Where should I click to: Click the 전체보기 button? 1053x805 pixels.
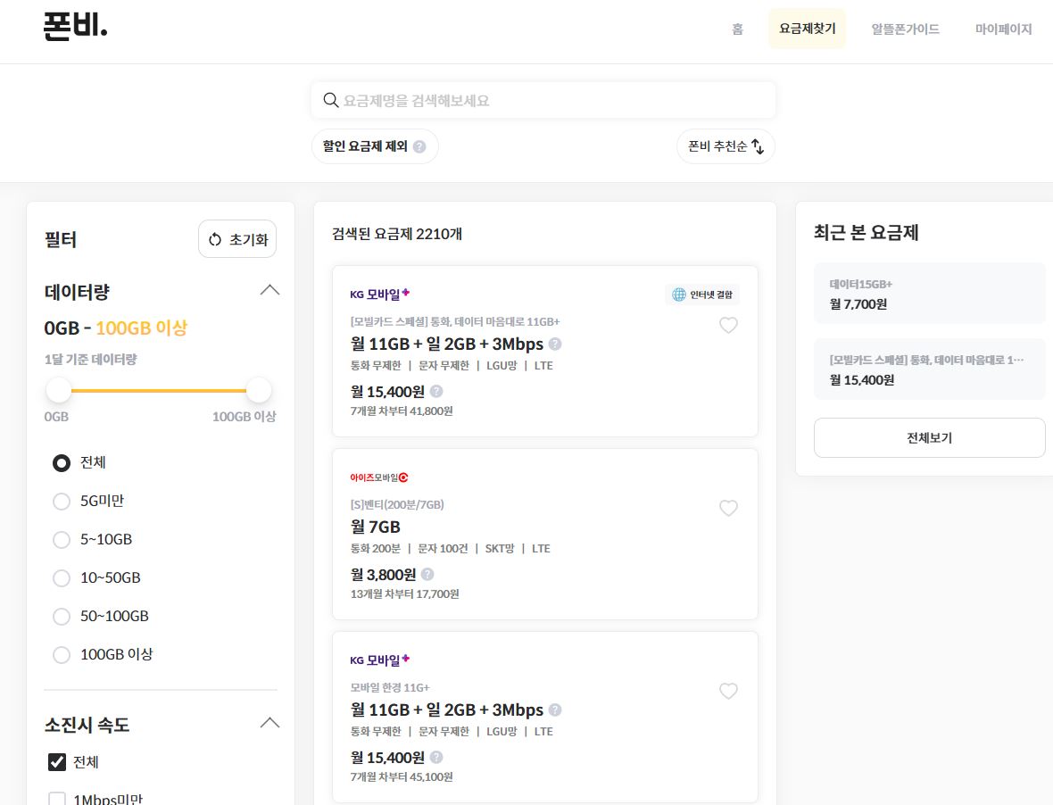[930, 437]
